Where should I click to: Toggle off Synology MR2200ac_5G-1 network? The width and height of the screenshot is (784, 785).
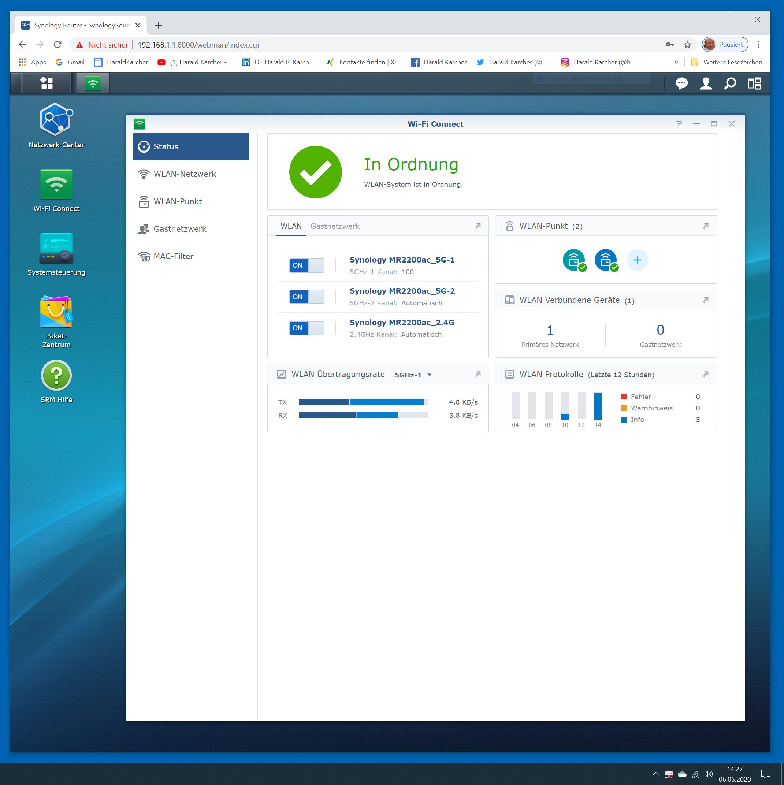click(306, 265)
